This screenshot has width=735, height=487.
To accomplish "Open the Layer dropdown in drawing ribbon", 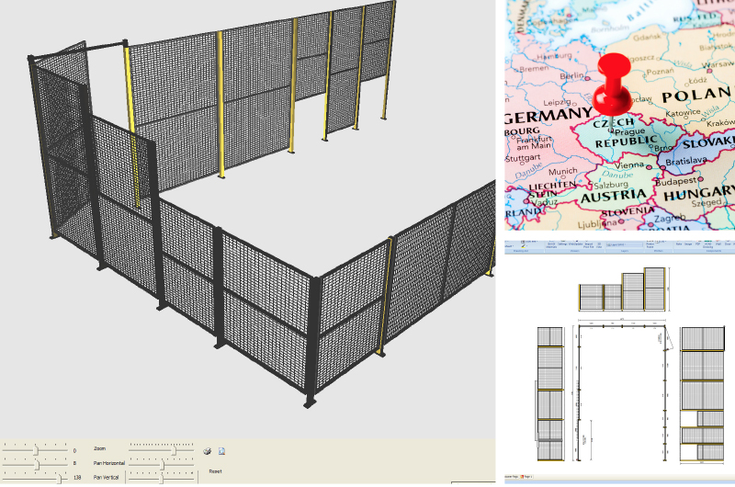I will pos(625,244).
